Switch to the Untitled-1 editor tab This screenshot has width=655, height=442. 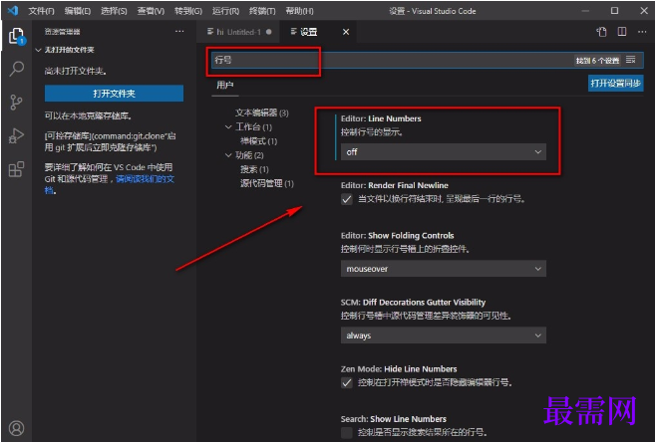238,32
